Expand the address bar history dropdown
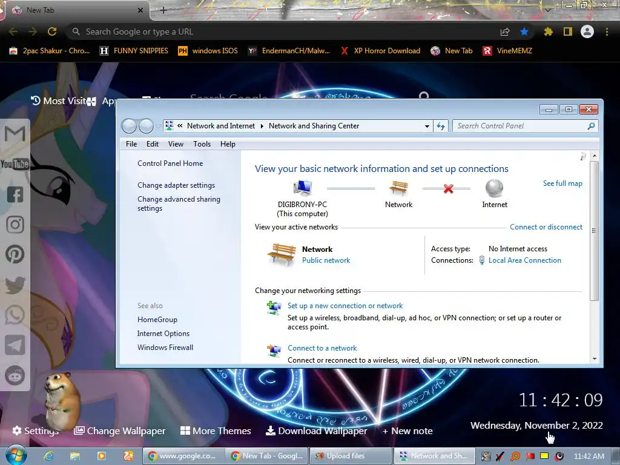The width and height of the screenshot is (620, 465). [427, 126]
